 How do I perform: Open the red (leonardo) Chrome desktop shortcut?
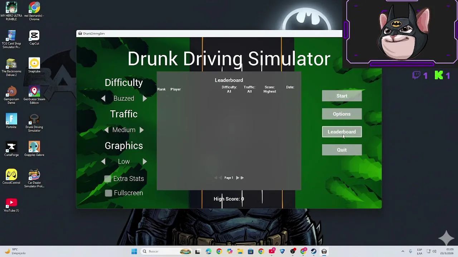tap(34, 12)
